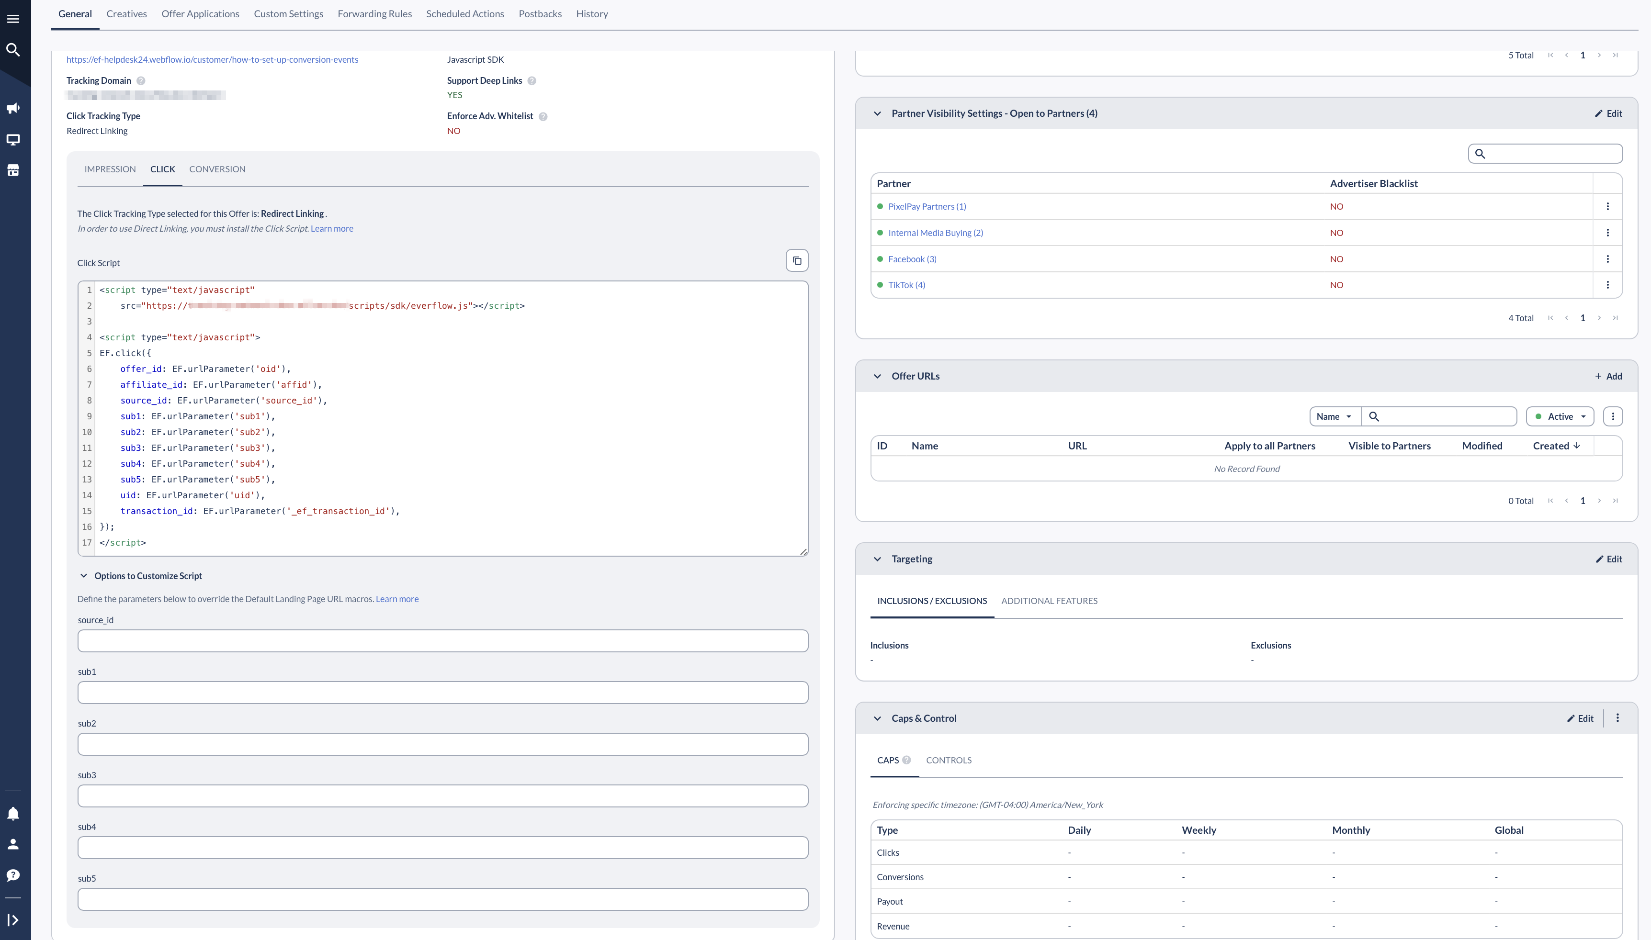Viewport: 1651px width, 940px height.
Task: Open notifications bell in sidebar
Action: 13,814
